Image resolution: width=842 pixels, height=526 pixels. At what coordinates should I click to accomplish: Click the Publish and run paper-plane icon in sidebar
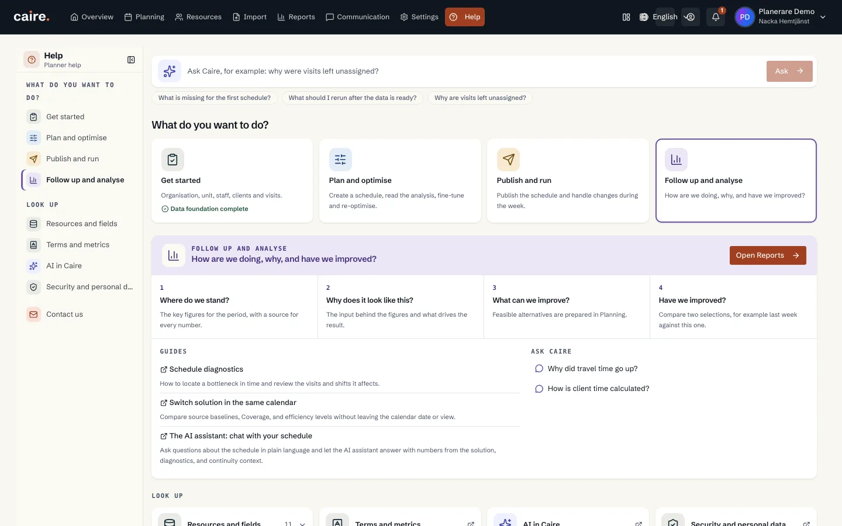pyautogui.click(x=33, y=159)
